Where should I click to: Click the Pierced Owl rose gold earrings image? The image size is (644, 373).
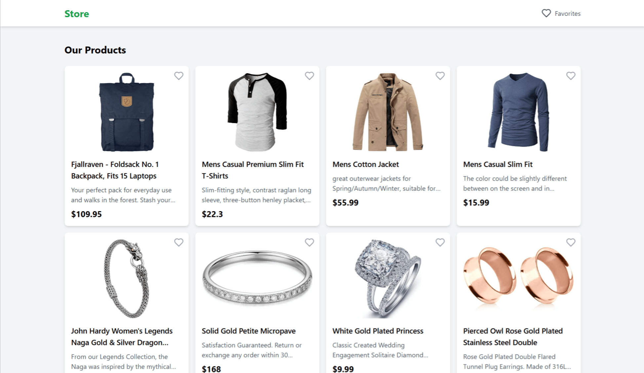[x=518, y=279]
